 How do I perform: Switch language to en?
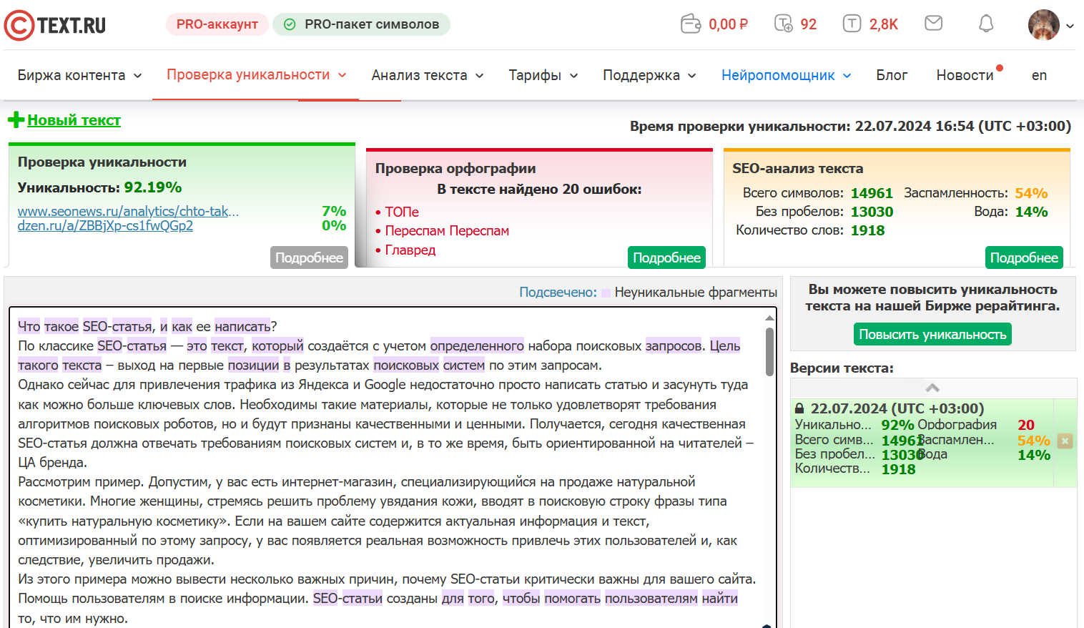1039,75
